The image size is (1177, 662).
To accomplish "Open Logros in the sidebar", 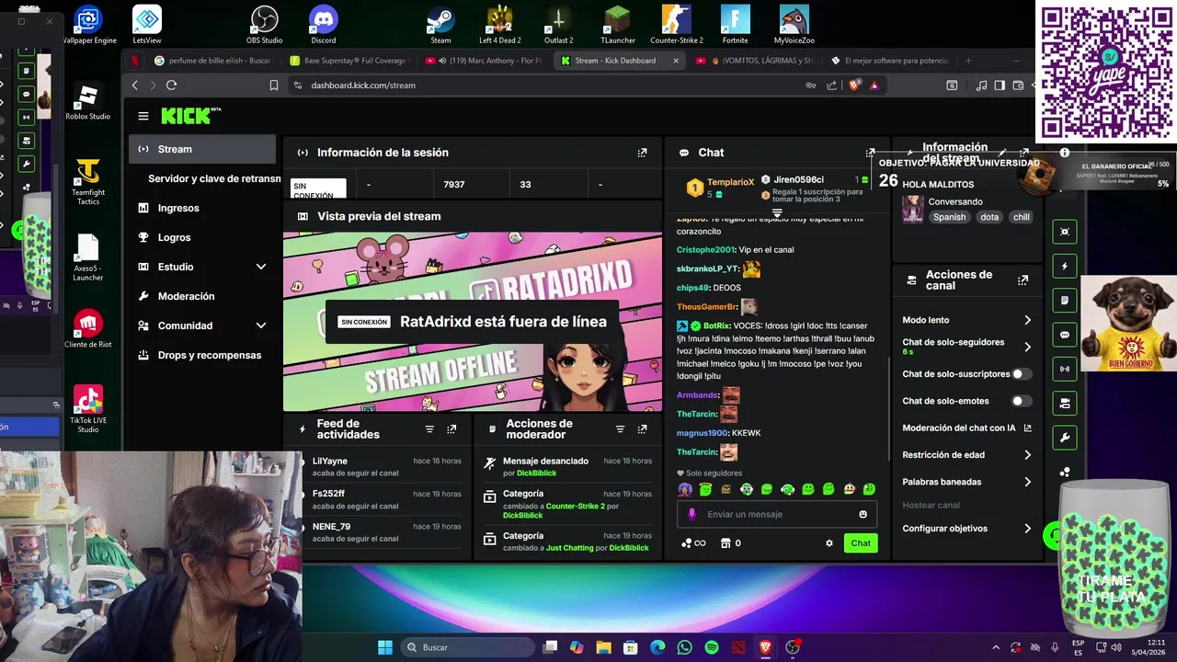I will click(x=201, y=237).
